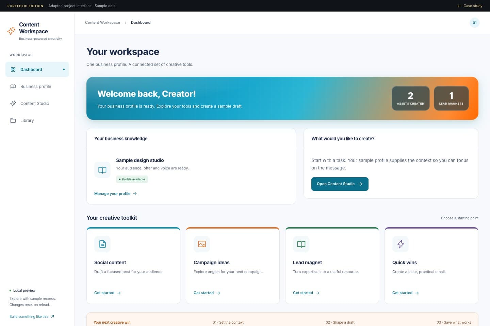Image resolution: width=490 pixels, height=326 pixels.
Task: Click the Assets Created stat tile
Action: 411,98
